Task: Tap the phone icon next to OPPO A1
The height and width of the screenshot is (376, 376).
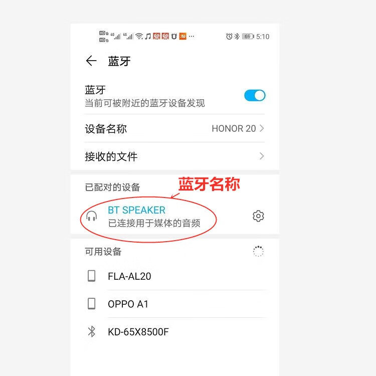Action: [91, 304]
